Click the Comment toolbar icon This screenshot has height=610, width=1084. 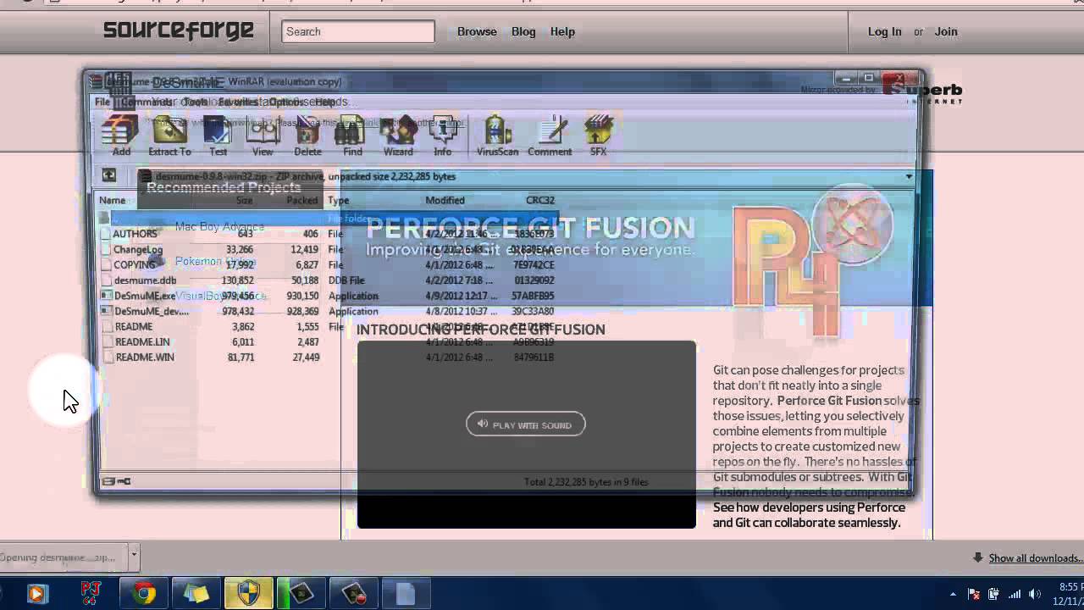pyautogui.click(x=550, y=136)
